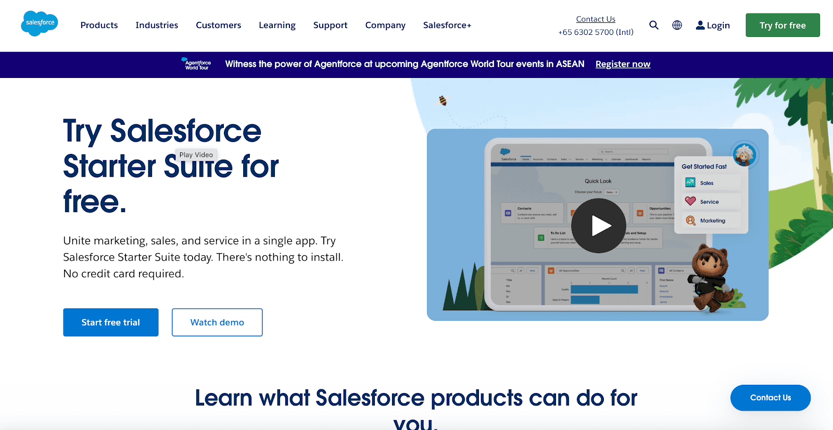Click the Unite marketing, sales paragraph
The width and height of the screenshot is (833, 430).
point(203,257)
